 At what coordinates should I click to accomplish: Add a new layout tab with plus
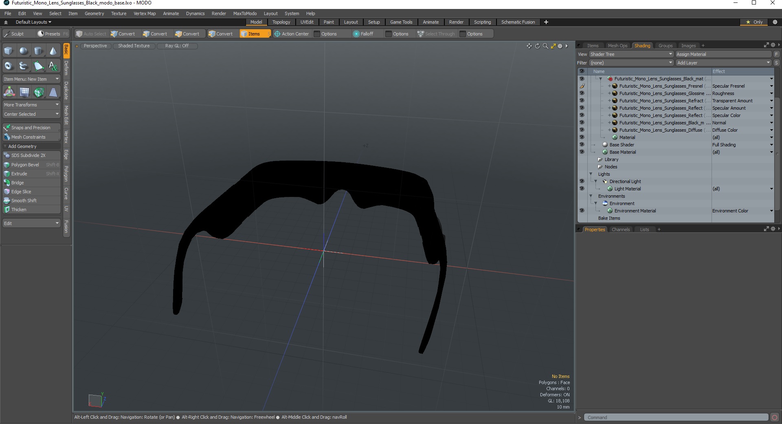coord(546,22)
